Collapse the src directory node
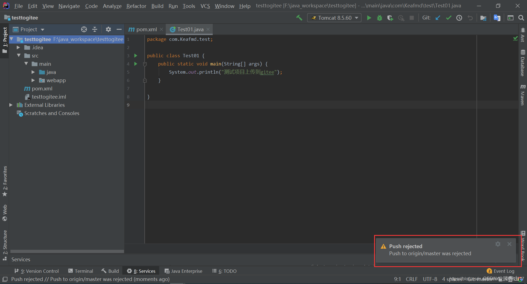Viewport: 527px width, 284px height. tap(19, 55)
